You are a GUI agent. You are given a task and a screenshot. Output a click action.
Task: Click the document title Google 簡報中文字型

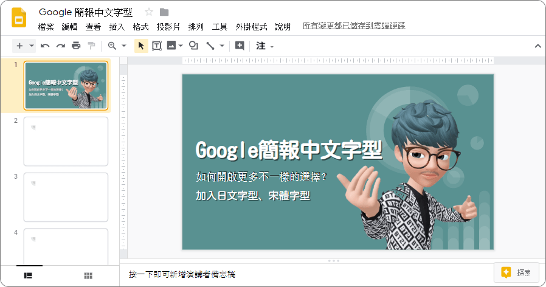tap(86, 13)
